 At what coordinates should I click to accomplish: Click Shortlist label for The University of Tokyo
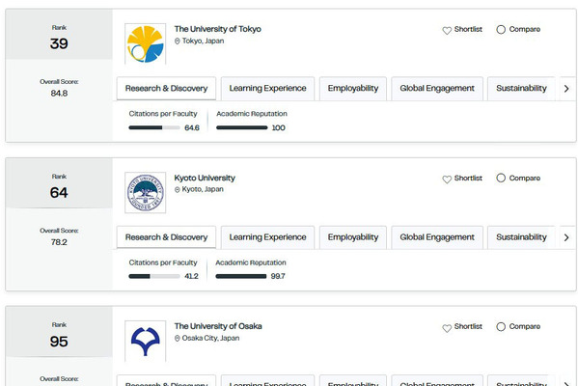point(468,29)
